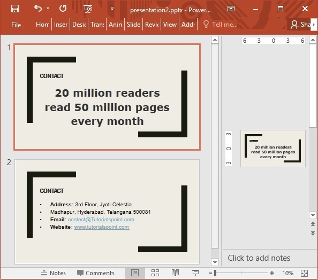Select slide 2 thumbnail
The image size is (318, 280).
pos(107,212)
